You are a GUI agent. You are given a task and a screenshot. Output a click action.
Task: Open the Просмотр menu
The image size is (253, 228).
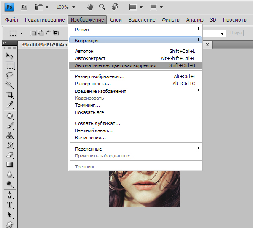pos(234,20)
